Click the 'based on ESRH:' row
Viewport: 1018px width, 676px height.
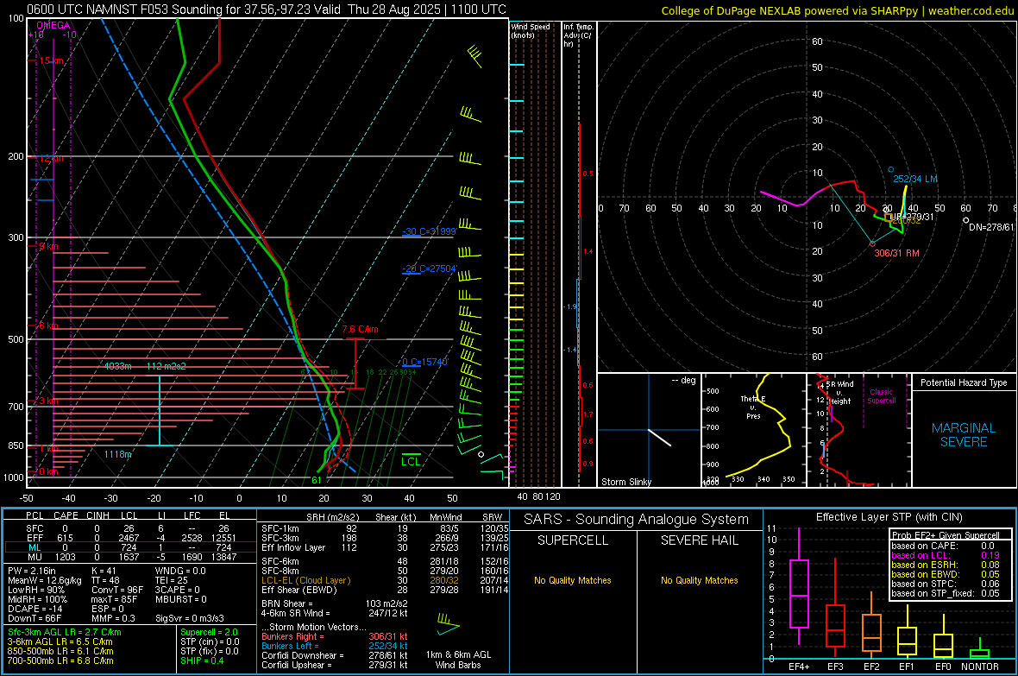[946, 565]
